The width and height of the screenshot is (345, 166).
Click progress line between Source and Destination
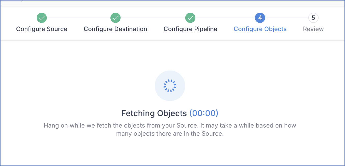[x=79, y=18]
